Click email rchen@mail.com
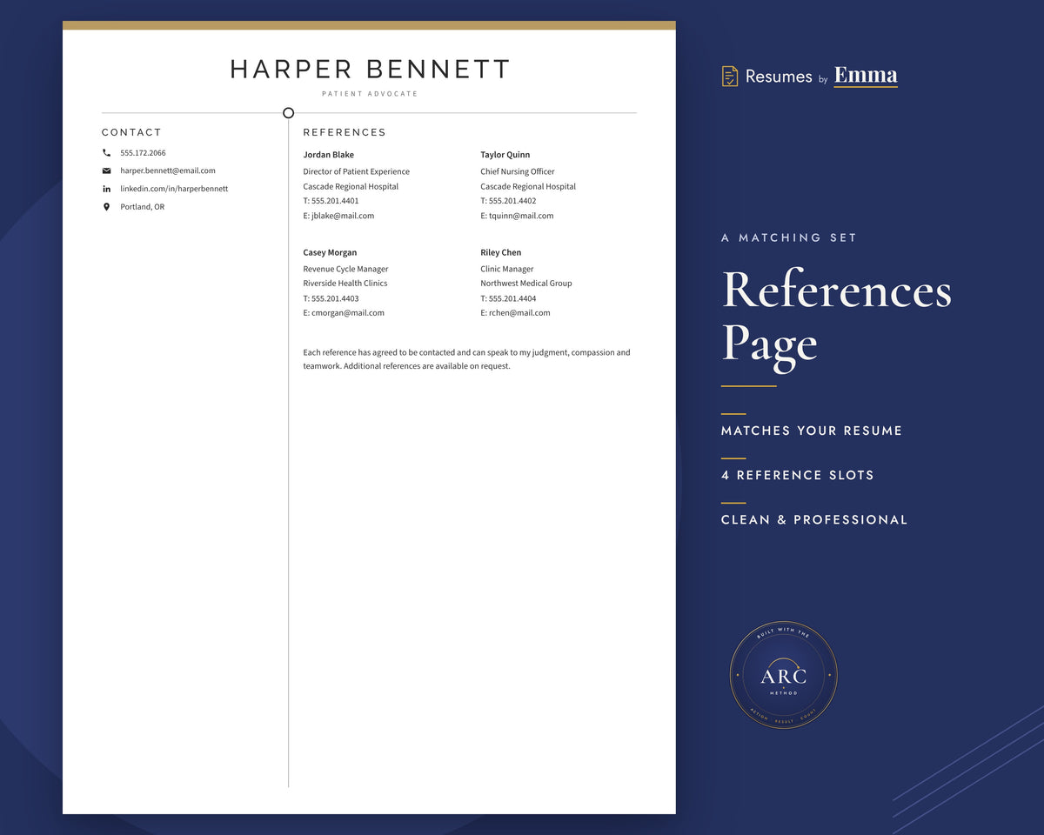Viewport: 1044px width, 835px height. (515, 313)
